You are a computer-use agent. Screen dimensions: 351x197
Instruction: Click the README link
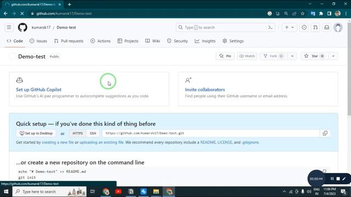208,142
